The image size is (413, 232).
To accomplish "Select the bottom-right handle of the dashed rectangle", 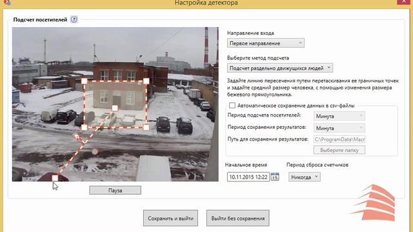I will (x=146, y=128).
